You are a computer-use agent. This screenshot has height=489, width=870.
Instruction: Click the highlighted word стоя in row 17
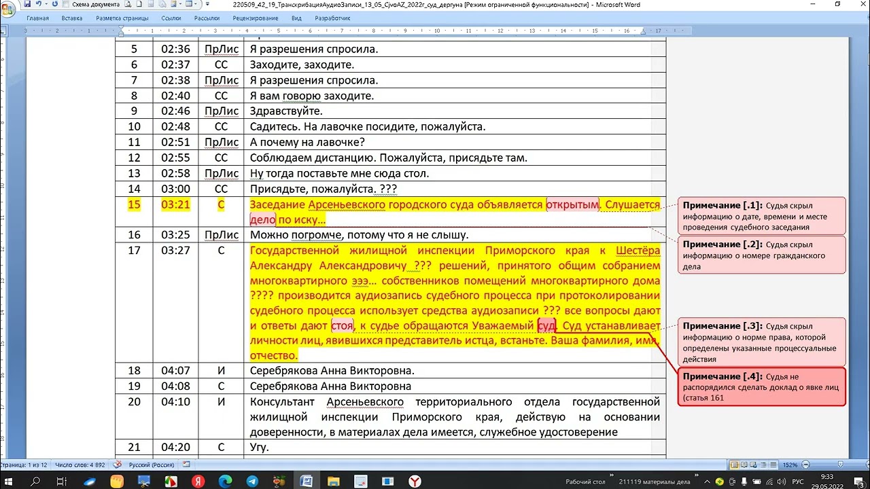tap(342, 326)
